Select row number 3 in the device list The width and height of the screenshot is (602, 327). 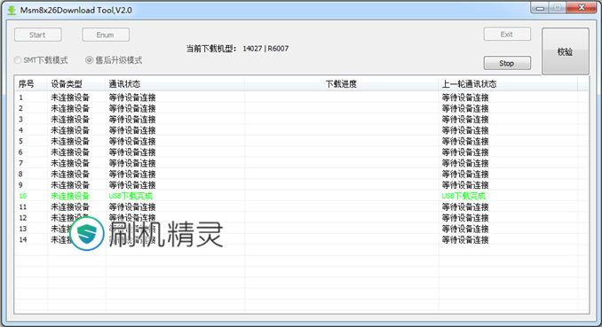pos(301,120)
